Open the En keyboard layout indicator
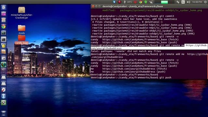 (x=183, y=2)
